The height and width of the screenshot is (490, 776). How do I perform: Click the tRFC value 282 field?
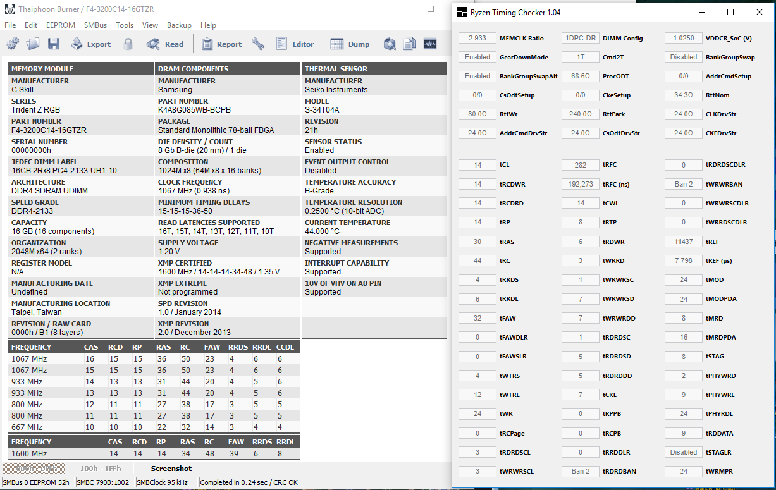point(581,165)
